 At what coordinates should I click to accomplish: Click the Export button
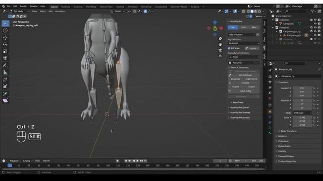[x=251, y=87]
